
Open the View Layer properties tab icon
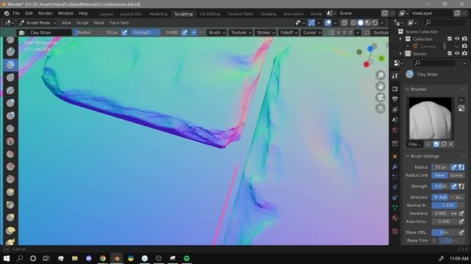coord(395,109)
